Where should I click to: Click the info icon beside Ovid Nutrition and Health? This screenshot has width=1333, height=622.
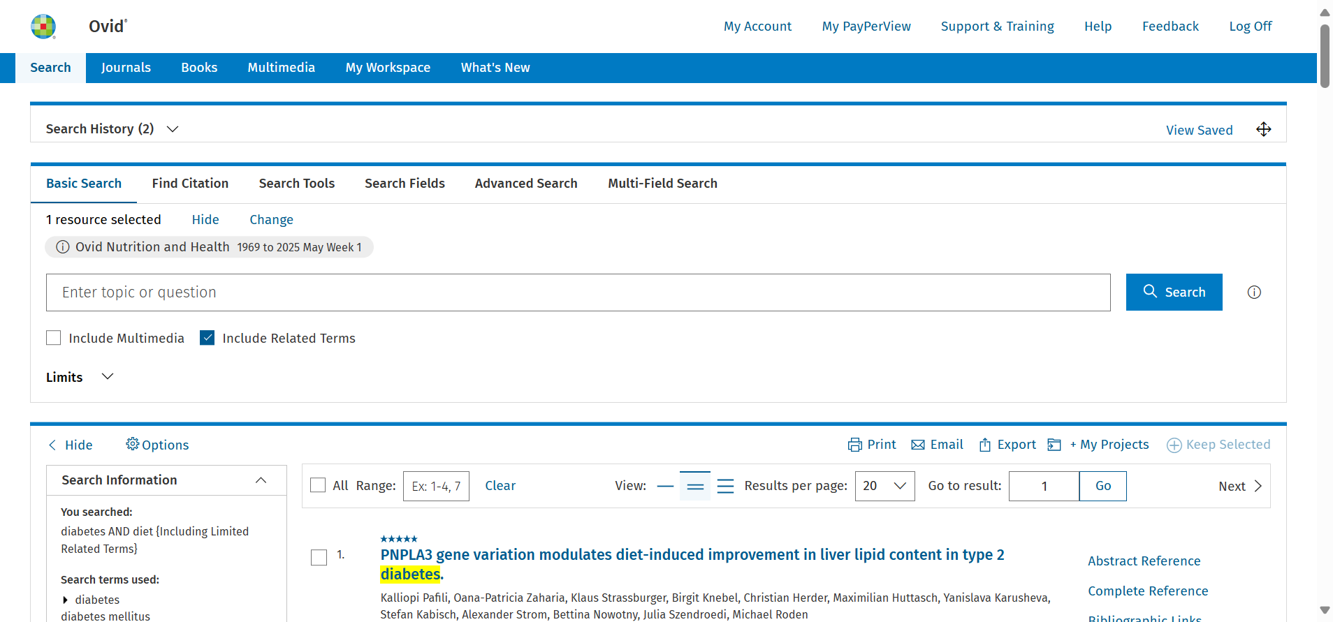coord(63,247)
